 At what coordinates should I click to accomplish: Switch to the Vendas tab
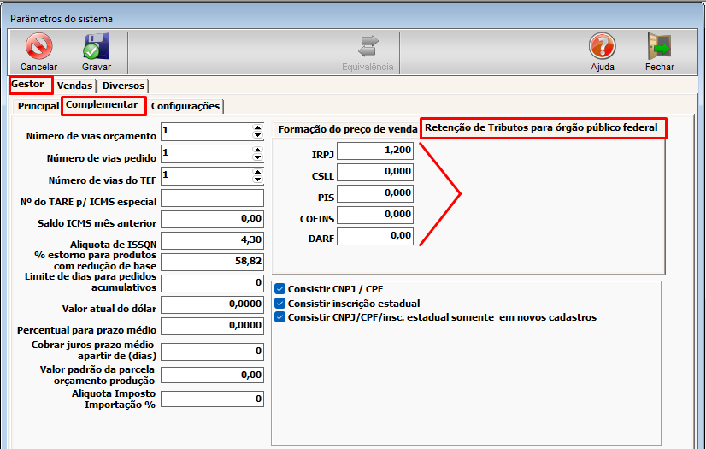[74, 86]
